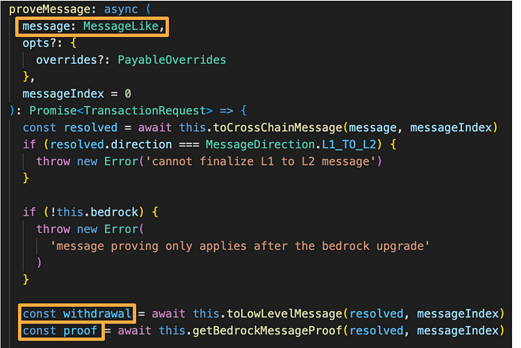
Task: Click the messageIndex default value 0
Action: click(128, 94)
